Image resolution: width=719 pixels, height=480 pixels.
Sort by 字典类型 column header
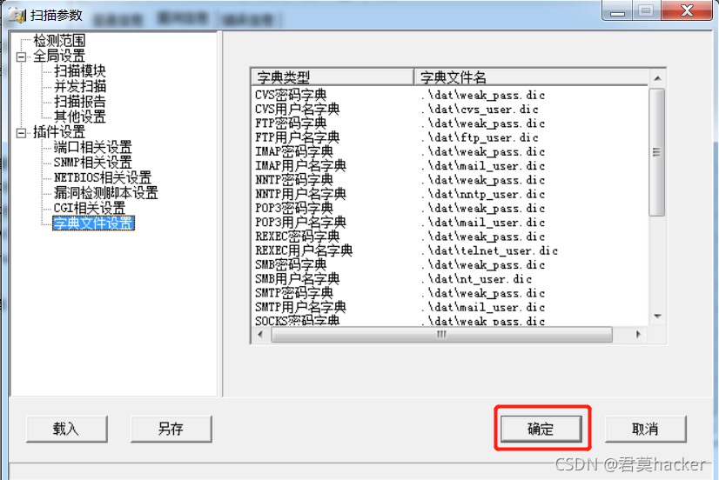(x=333, y=77)
